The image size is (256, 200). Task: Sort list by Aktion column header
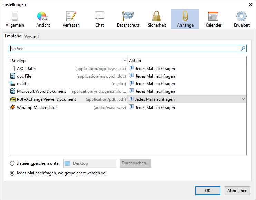tap(186, 60)
